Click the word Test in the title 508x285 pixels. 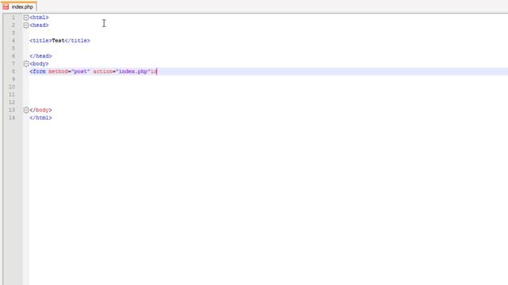coord(58,40)
